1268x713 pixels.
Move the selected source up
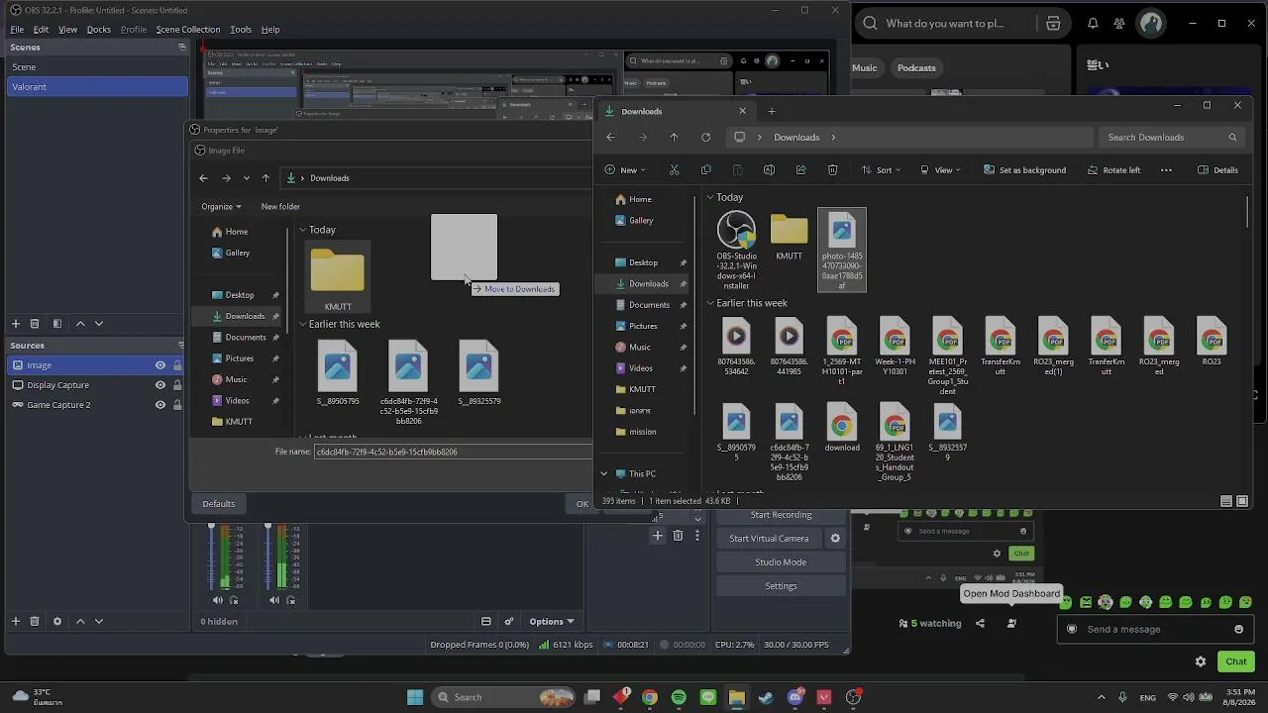coord(80,621)
